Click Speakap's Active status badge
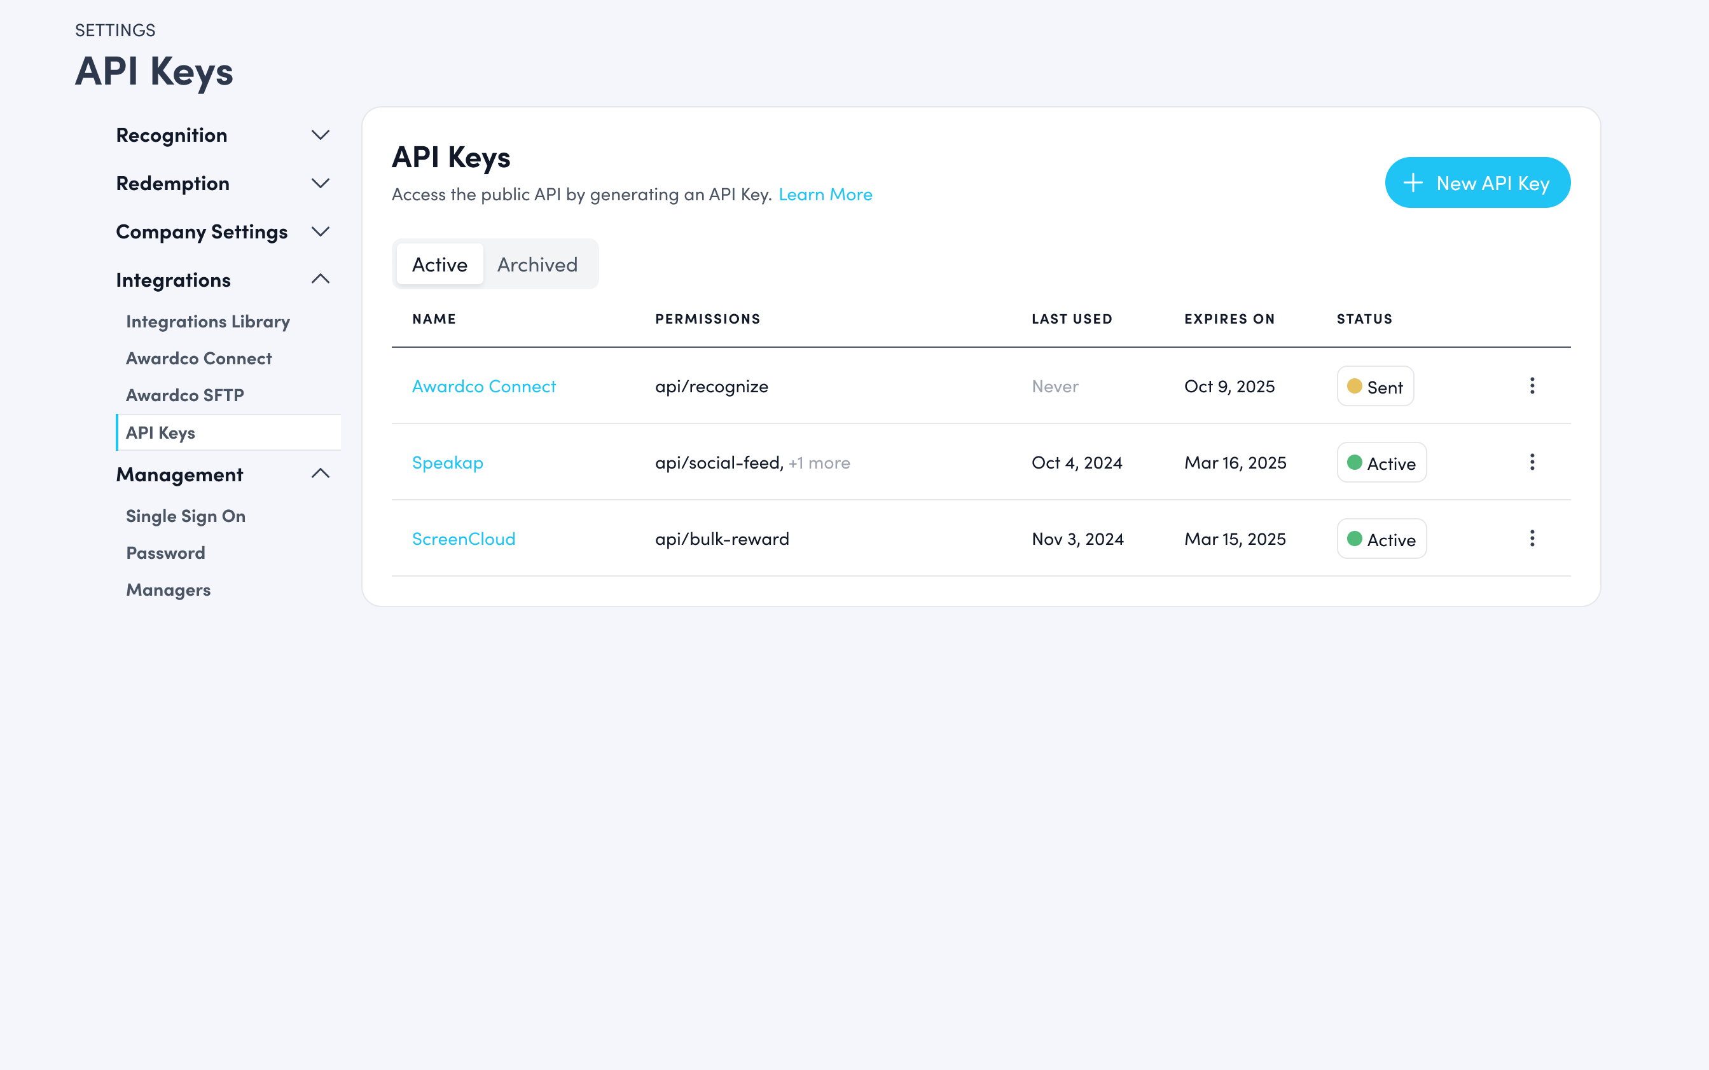This screenshot has width=1709, height=1070. point(1381,463)
